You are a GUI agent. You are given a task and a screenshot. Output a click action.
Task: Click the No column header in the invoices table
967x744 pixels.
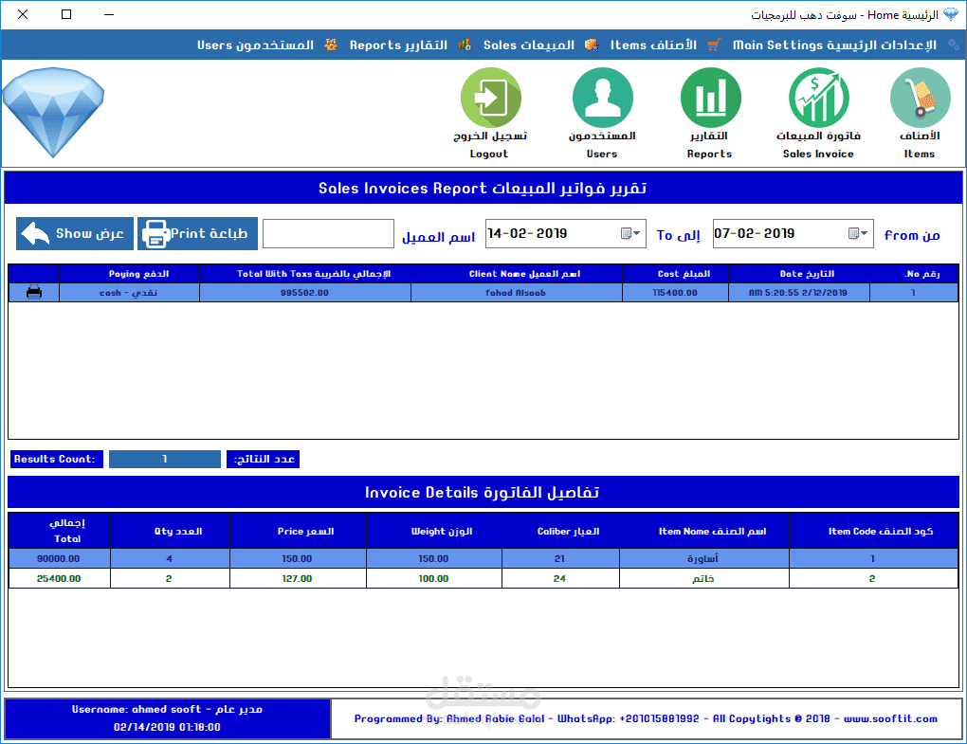[x=914, y=274]
